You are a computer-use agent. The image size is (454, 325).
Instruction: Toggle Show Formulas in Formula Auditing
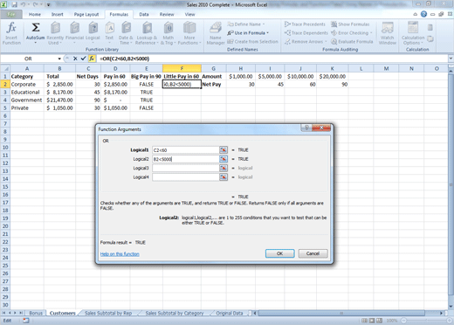[x=350, y=24]
